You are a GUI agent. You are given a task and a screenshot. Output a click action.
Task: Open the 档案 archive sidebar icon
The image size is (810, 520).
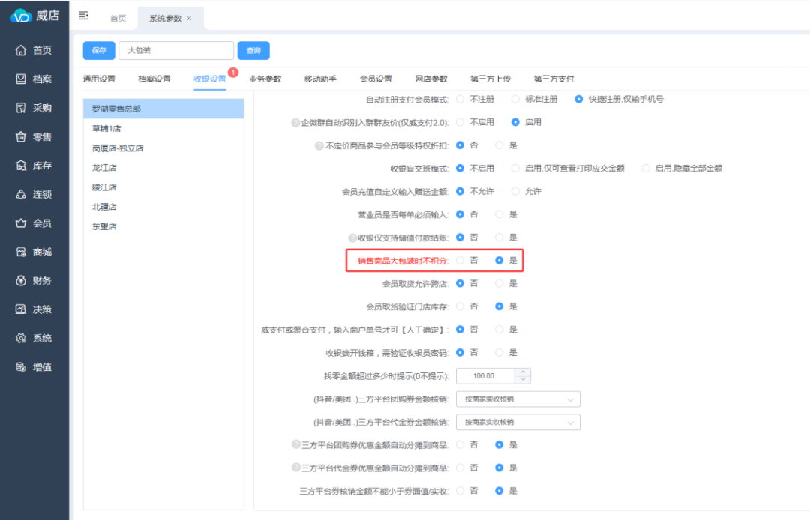coord(21,79)
